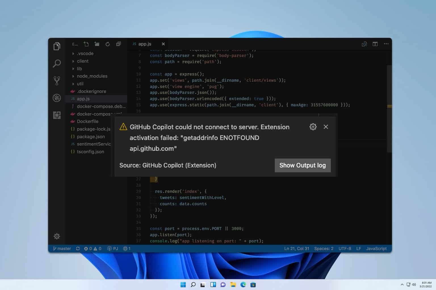This screenshot has height=290, width=436.
Task: Open Source Control view in activity bar
Action: coord(57,81)
